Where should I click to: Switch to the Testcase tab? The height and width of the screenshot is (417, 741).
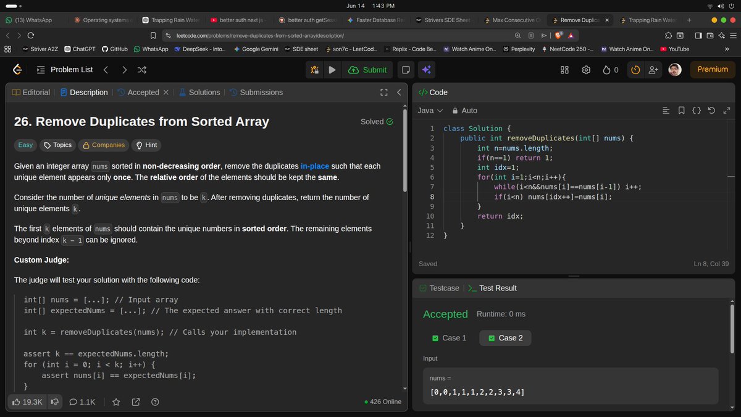439,288
